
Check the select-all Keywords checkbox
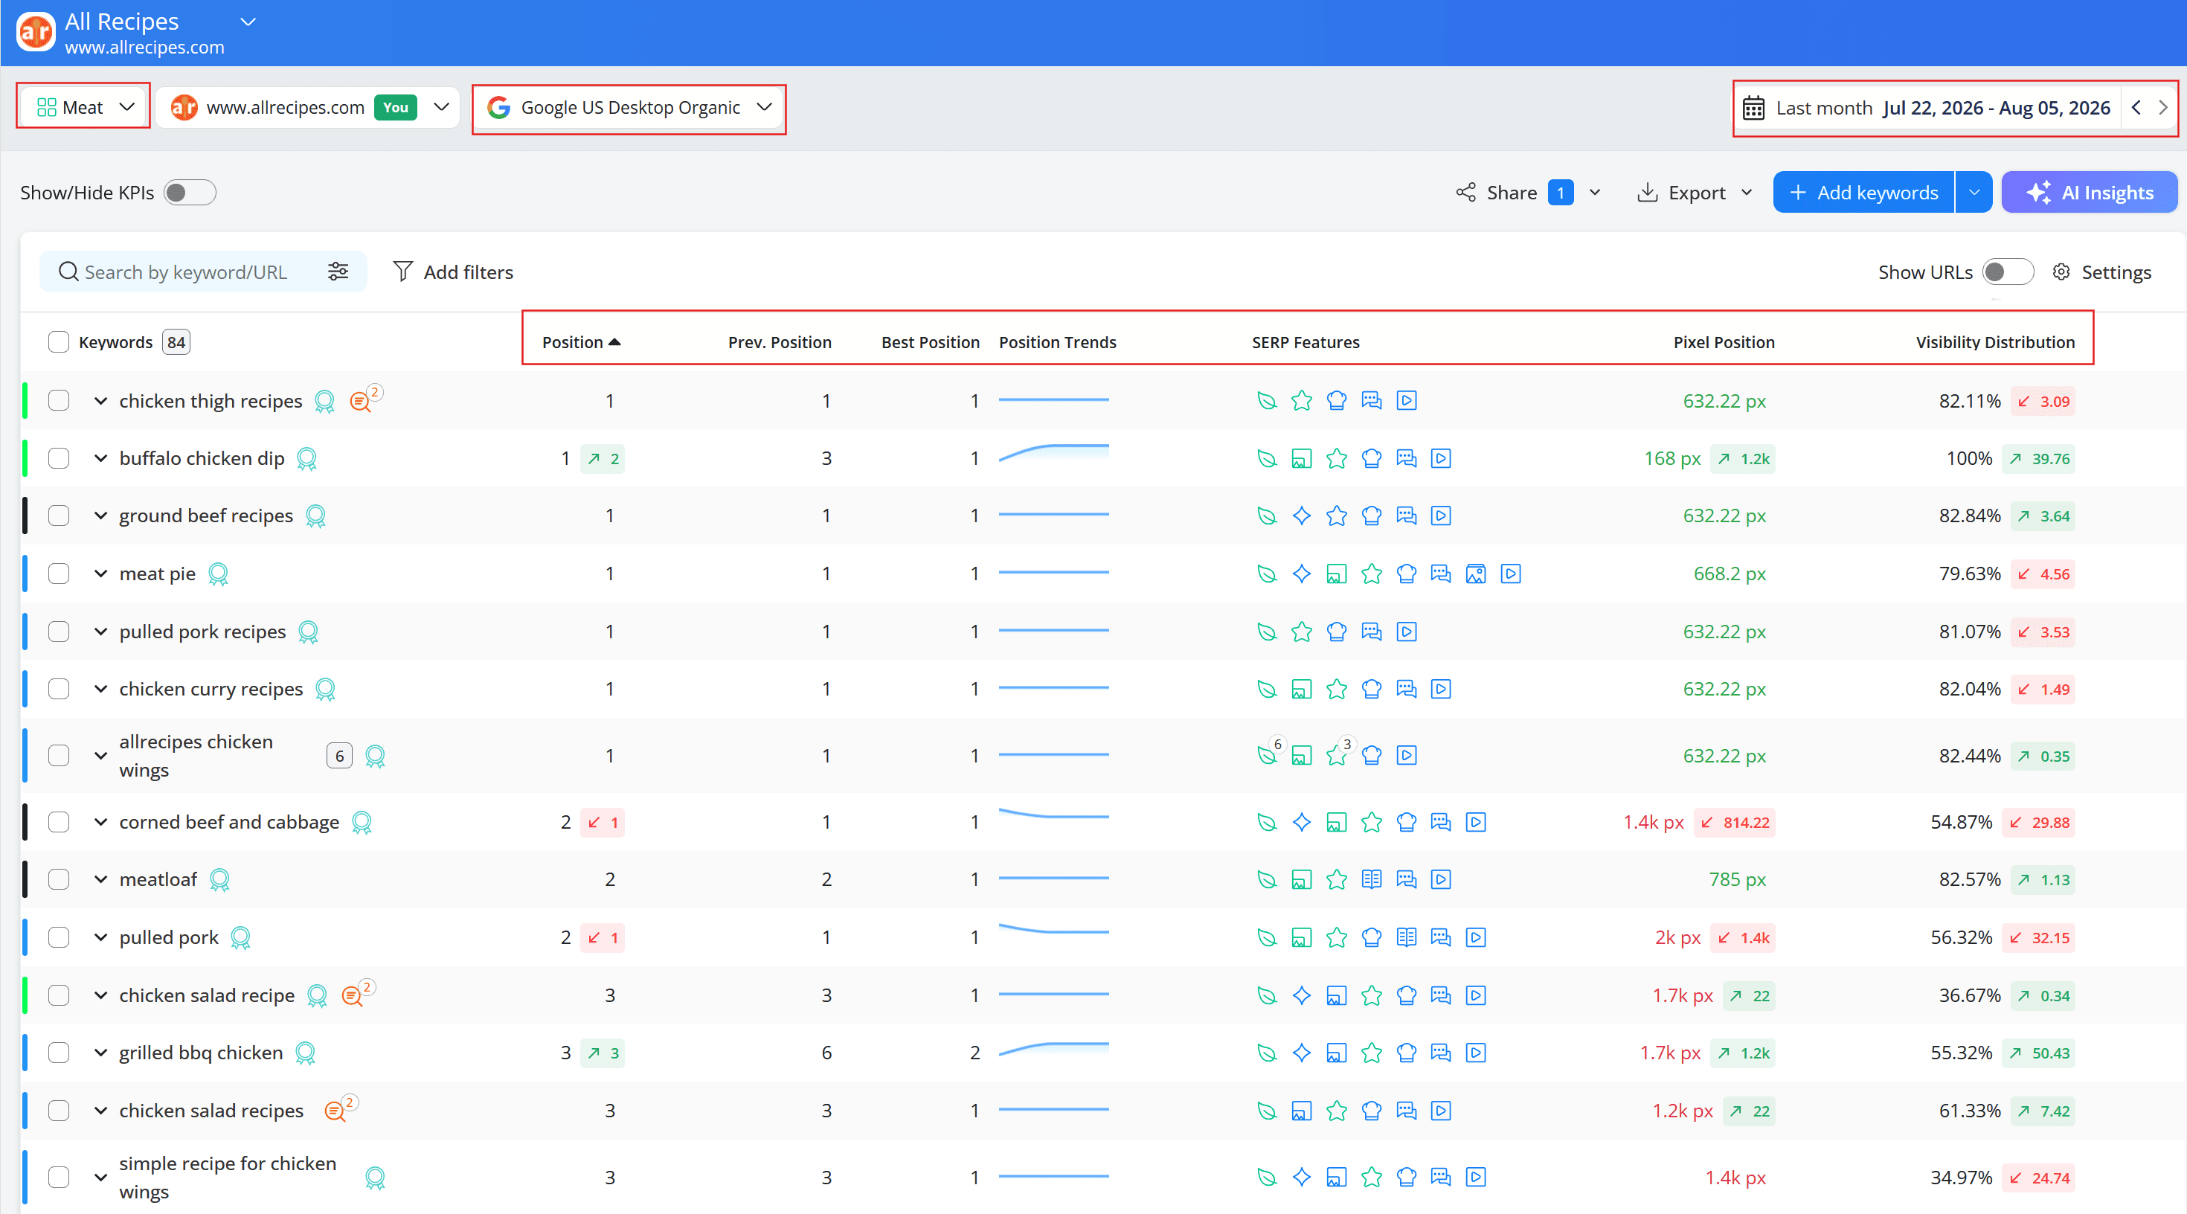pos(59,342)
